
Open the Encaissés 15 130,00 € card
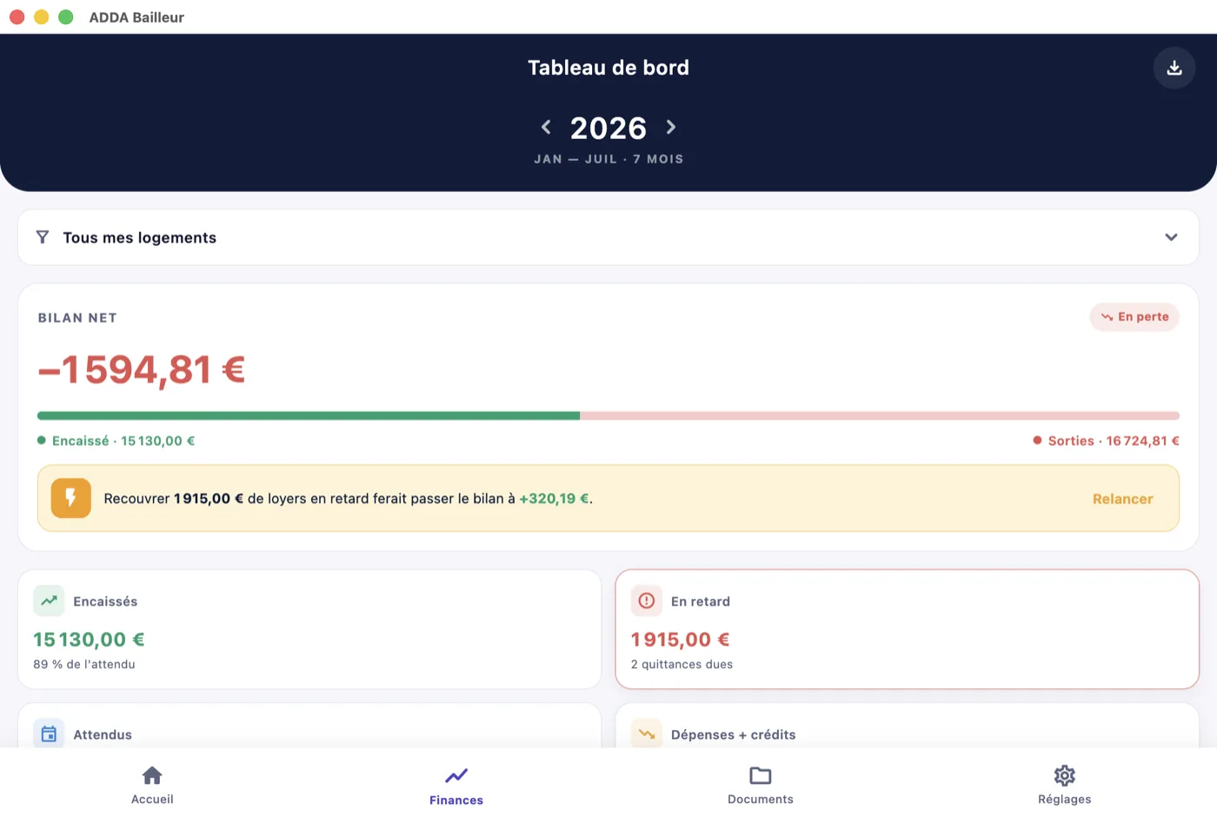click(309, 629)
